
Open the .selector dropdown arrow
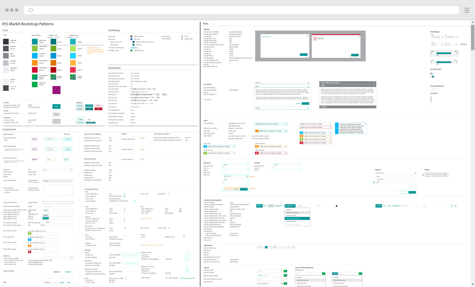[x=72, y=257]
